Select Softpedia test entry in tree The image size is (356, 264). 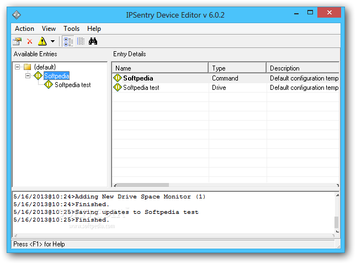[73, 85]
